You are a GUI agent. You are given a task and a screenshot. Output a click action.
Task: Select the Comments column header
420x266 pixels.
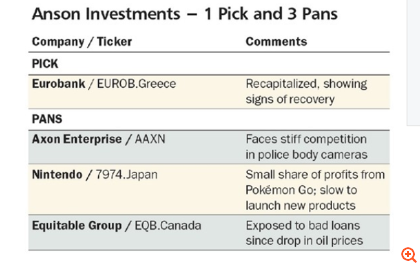click(277, 41)
